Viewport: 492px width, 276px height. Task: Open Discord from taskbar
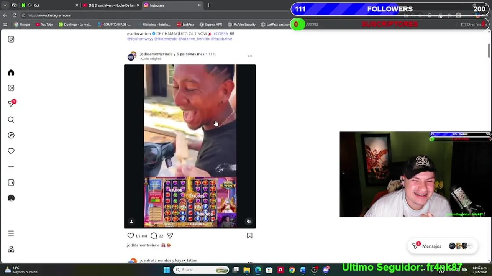click(x=326, y=270)
